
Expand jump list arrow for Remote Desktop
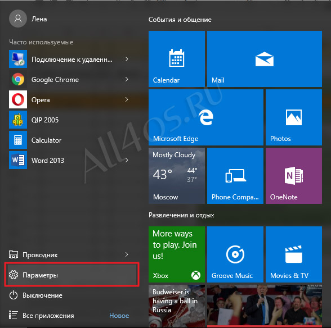point(127,59)
